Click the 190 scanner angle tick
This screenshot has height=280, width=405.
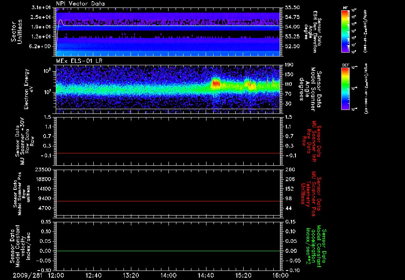[290, 65]
